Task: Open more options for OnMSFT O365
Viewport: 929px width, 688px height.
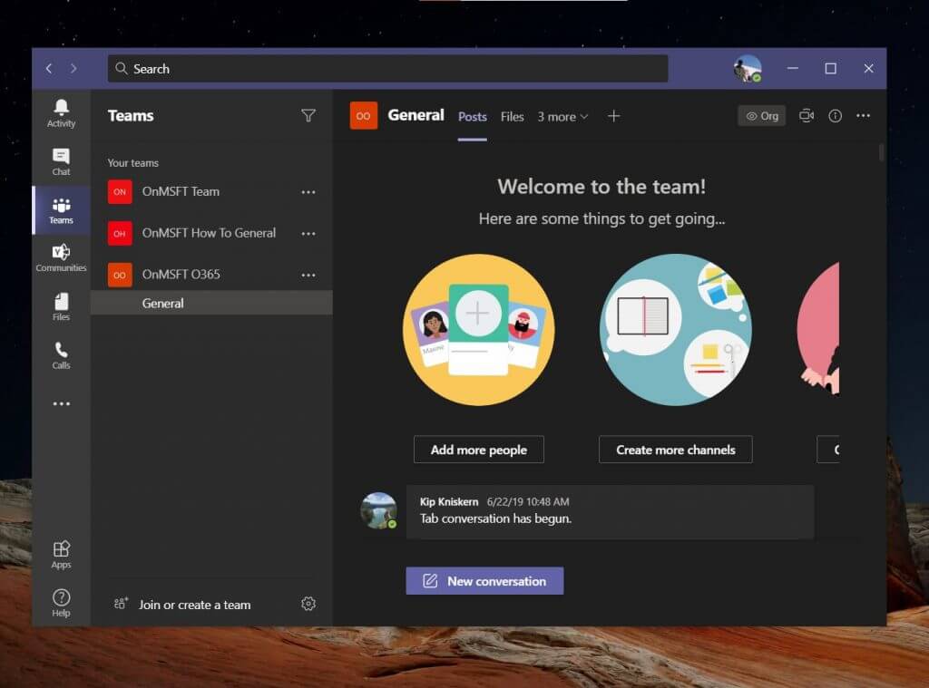Action: (308, 275)
